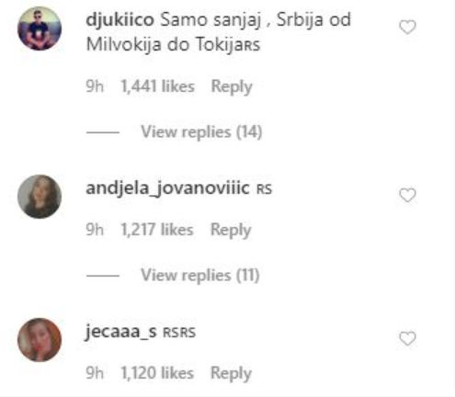Visit the andjela_jovanoviiic username link
The width and height of the screenshot is (455, 397).
(x=167, y=188)
